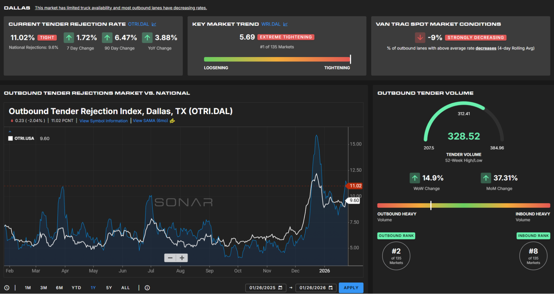
Task: Switch chart range to YTD
Action: tap(76, 288)
